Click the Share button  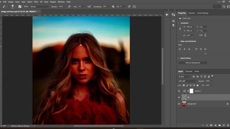coord(217,6)
